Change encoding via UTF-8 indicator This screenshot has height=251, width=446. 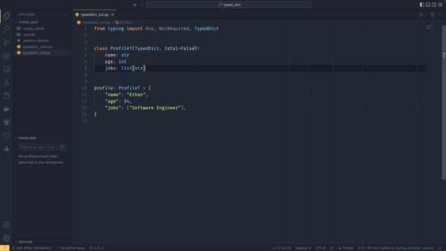(x=320, y=248)
